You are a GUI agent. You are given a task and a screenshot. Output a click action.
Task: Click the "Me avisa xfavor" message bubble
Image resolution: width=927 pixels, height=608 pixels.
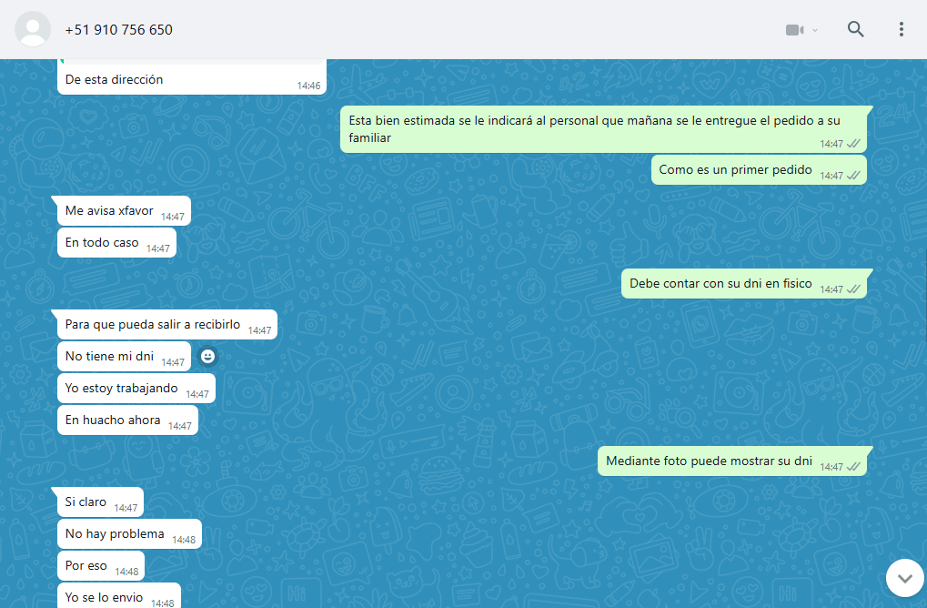(x=109, y=210)
